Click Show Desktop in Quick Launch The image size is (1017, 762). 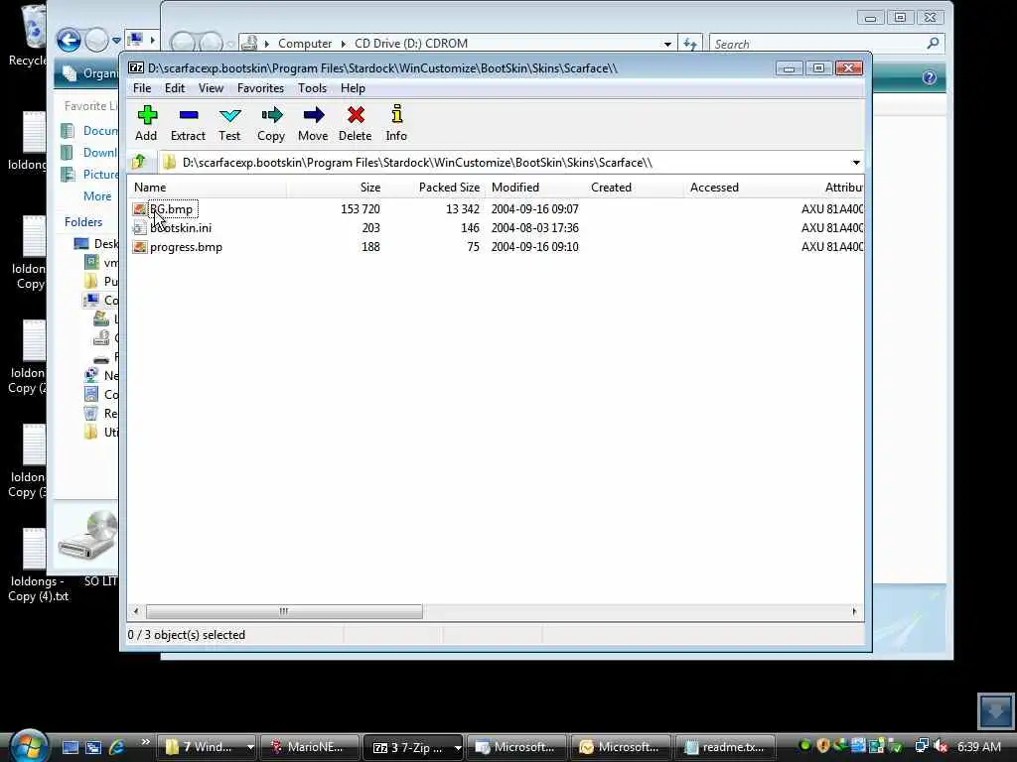click(71, 747)
